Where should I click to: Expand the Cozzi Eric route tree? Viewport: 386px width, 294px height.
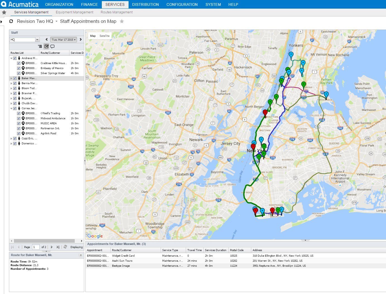tap(11, 139)
